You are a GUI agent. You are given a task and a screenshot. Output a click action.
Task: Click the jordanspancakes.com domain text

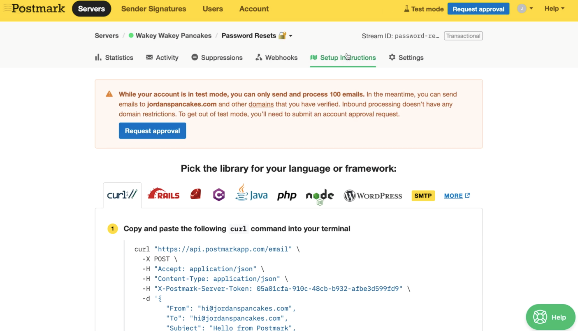pyautogui.click(x=182, y=104)
